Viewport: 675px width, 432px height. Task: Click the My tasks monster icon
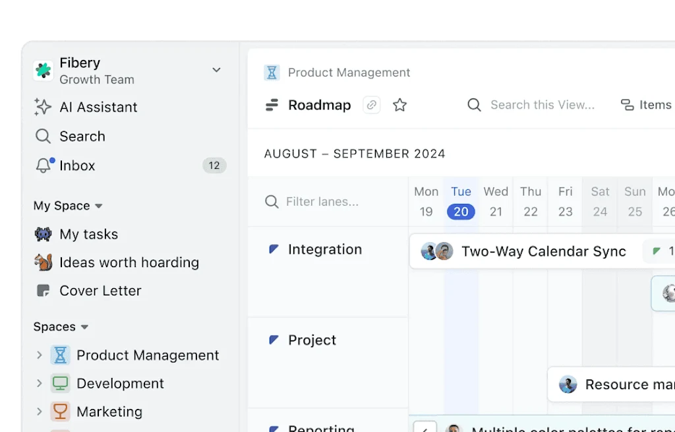[x=43, y=234]
